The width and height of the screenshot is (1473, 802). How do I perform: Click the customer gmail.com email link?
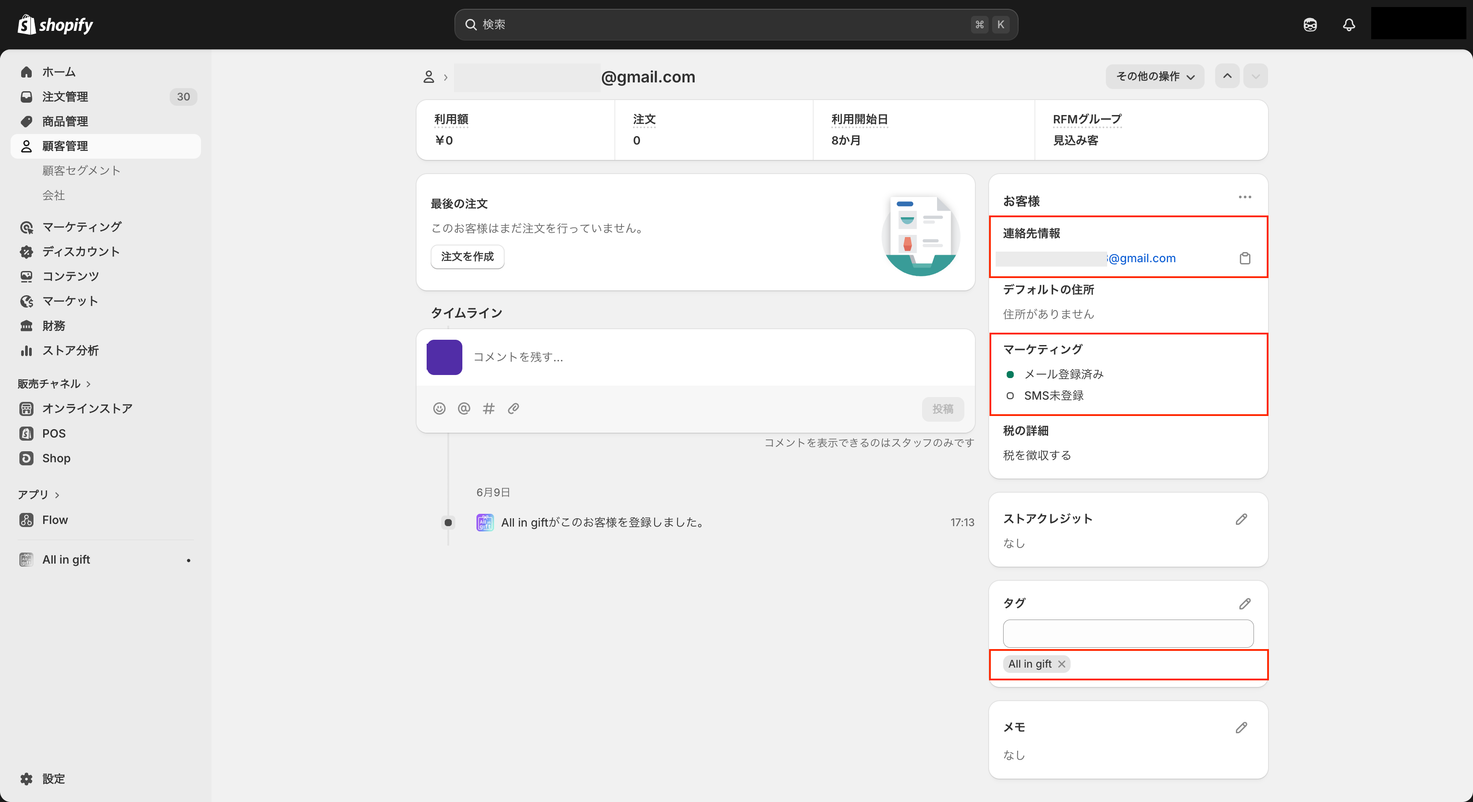tap(1142, 258)
